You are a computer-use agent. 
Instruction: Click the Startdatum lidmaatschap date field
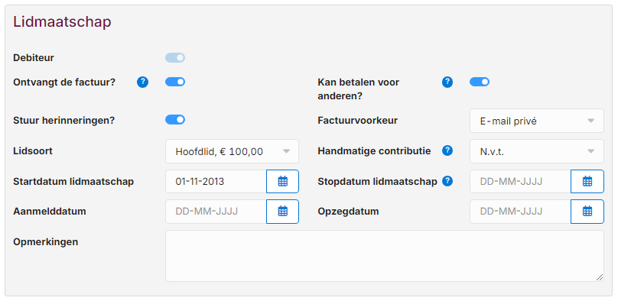tap(216, 182)
